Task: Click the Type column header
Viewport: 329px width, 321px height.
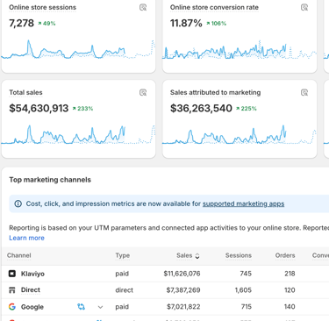Action: tap(123, 255)
